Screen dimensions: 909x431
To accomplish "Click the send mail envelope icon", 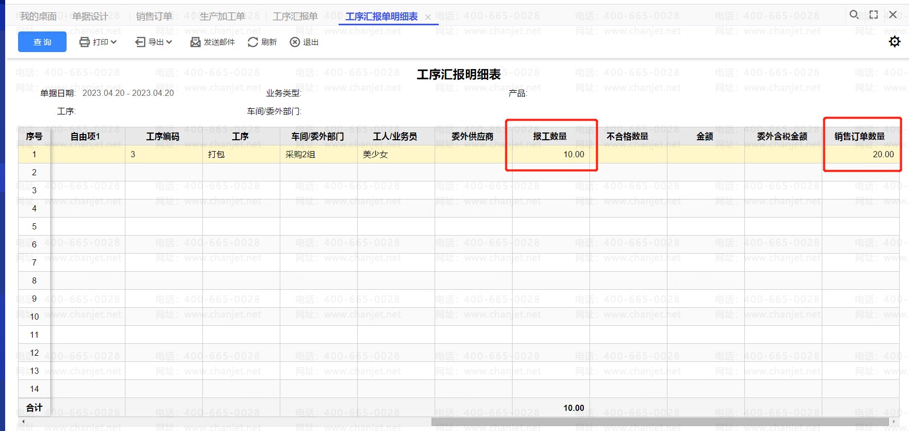I will coord(195,42).
